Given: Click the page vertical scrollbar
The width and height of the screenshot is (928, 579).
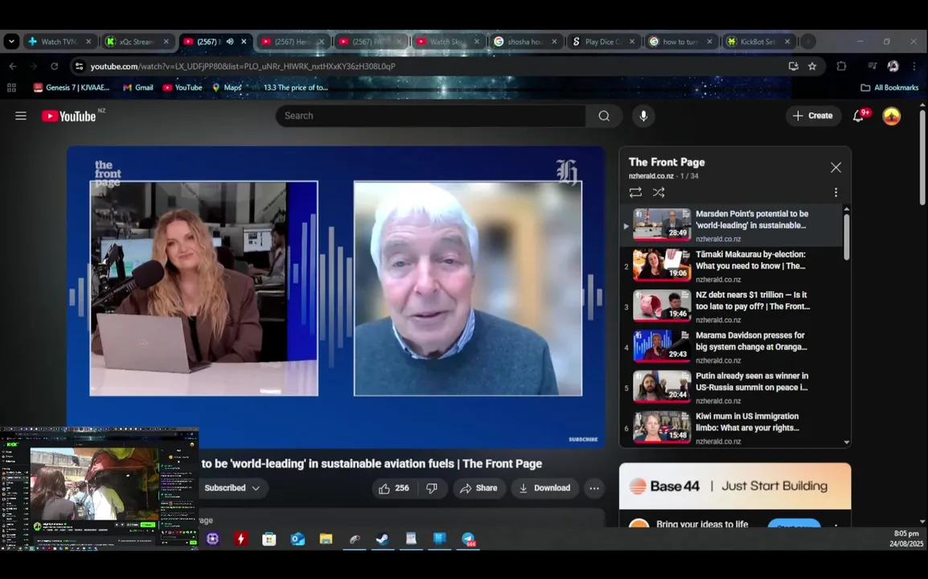Looking at the screenshot, I should pos(922,157).
